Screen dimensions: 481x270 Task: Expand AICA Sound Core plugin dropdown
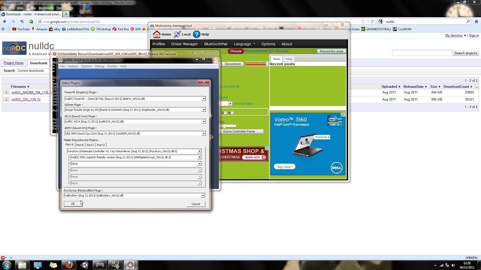(204, 121)
